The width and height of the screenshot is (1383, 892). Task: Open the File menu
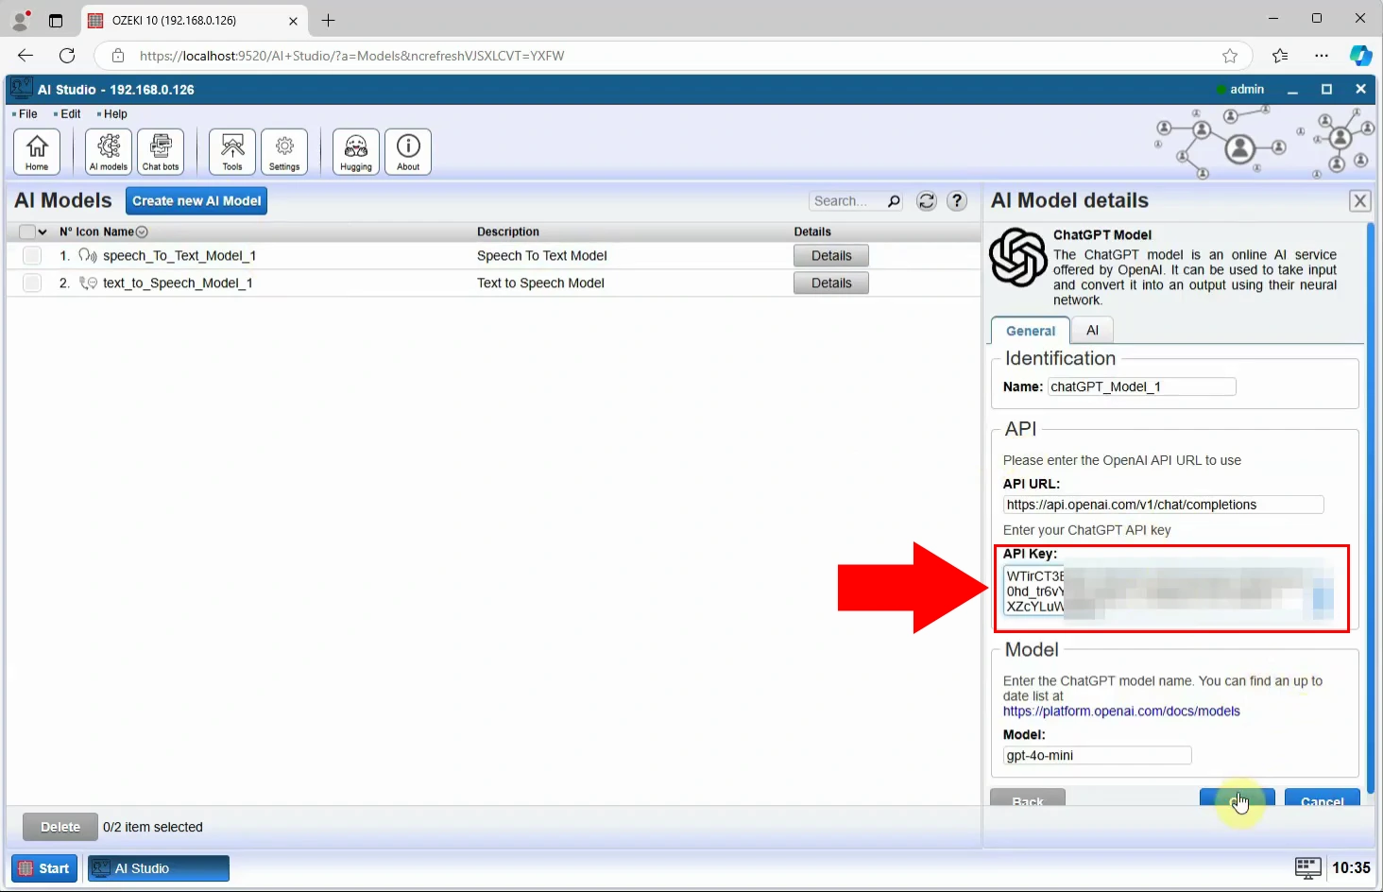pos(27,114)
